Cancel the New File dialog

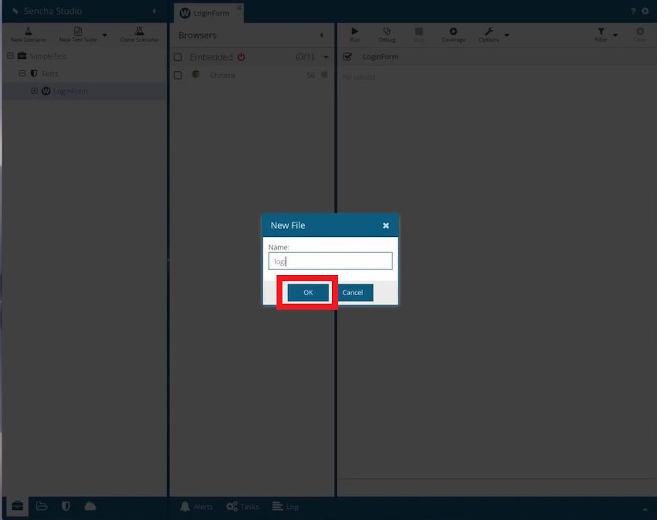[x=352, y=293]
